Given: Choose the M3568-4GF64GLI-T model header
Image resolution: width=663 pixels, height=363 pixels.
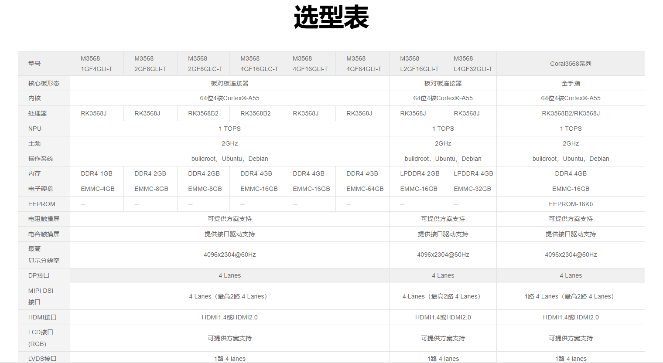Looking at the screenshot, I should click(364, 64).
